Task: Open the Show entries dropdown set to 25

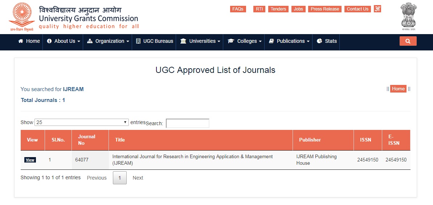Action: coord(82,122)
